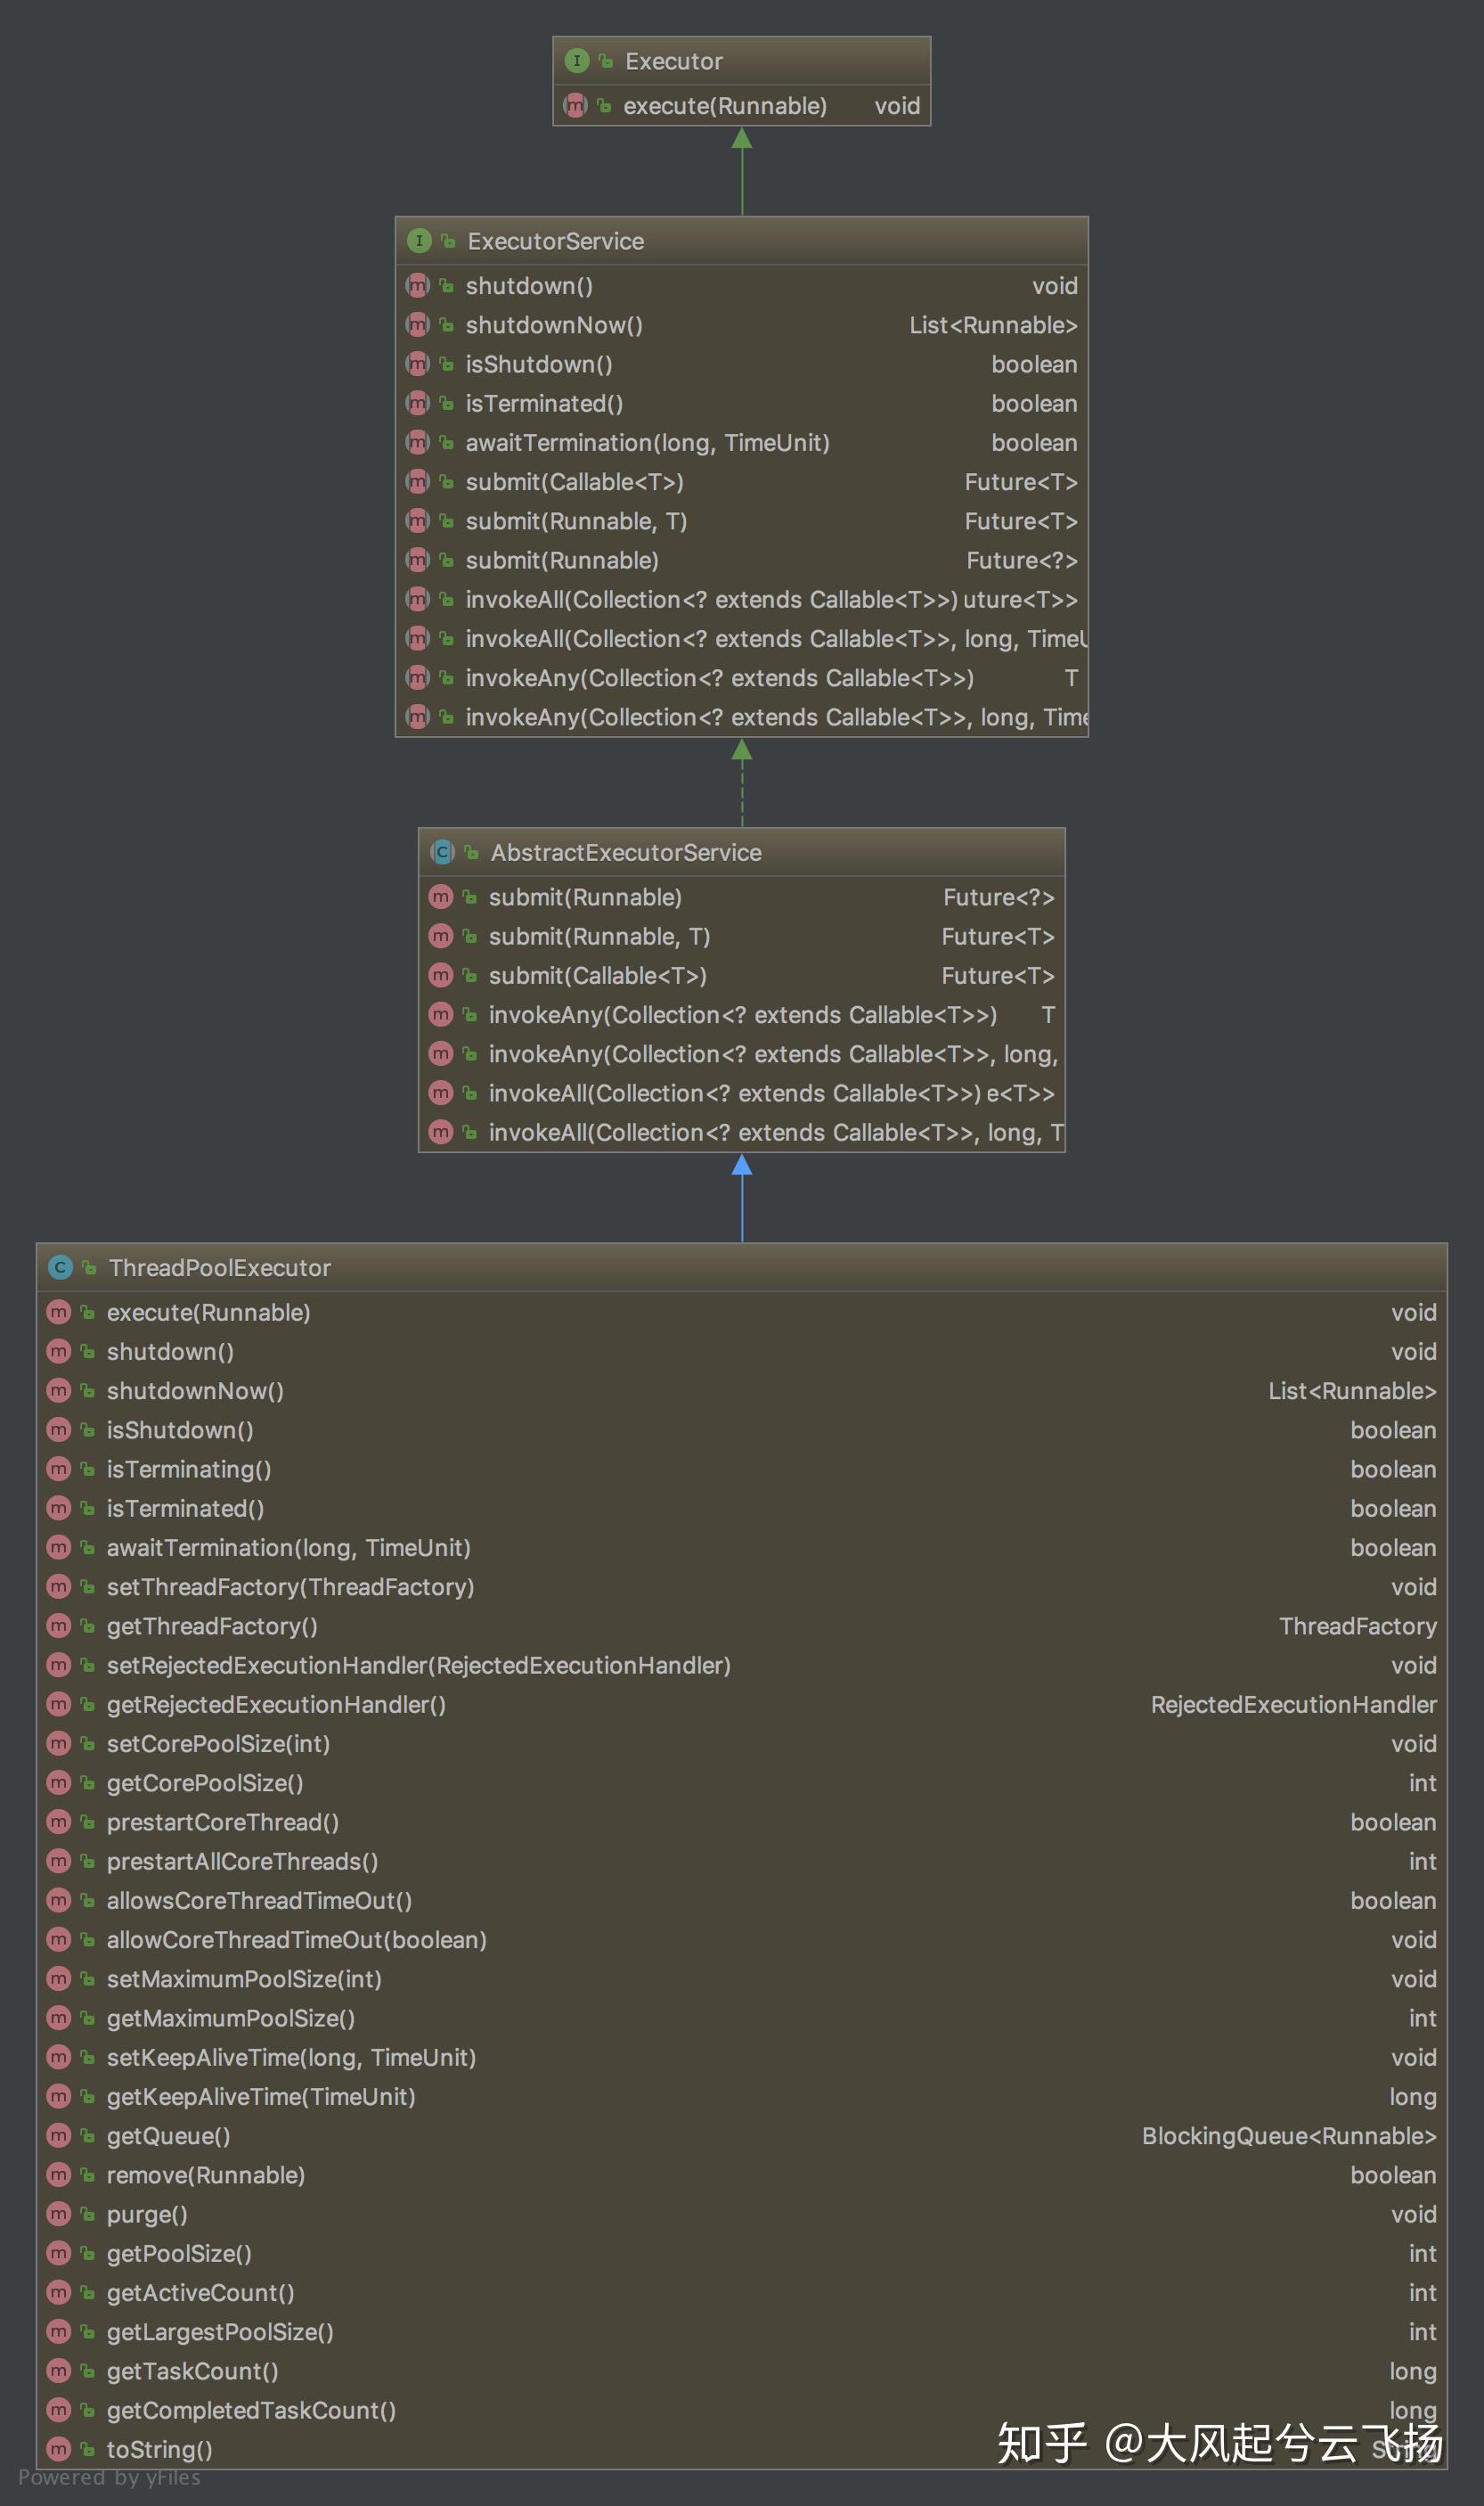The width and height of the screenshot is (1484, 2506).
Task: Click the green interface icon beside Executor
Action: [x=576, y=61]
